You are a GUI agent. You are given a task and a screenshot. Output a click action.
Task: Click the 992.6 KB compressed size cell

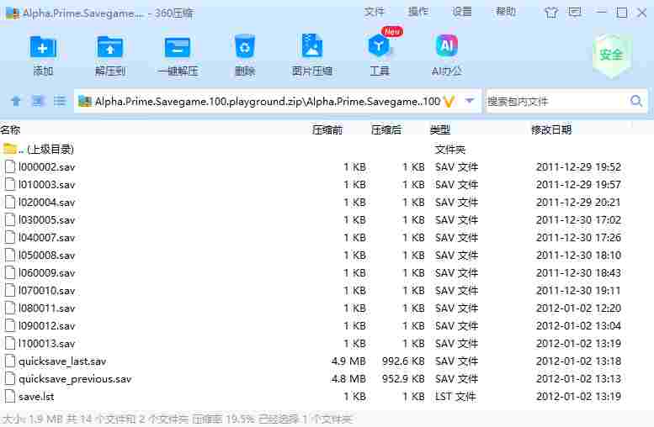pos(403,361)
